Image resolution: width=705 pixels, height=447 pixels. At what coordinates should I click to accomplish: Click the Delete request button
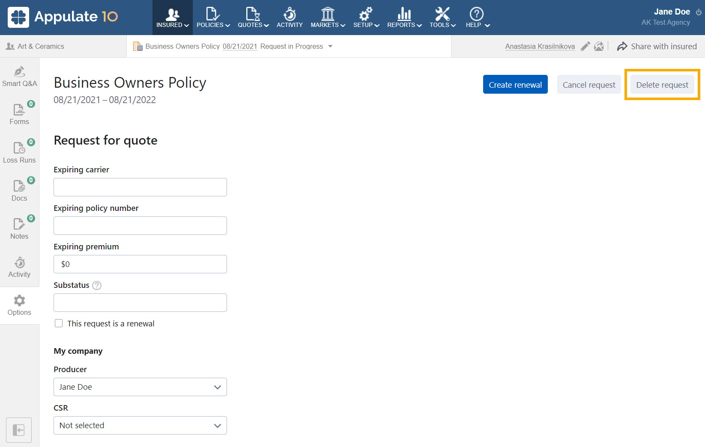(x=662, y=84)
